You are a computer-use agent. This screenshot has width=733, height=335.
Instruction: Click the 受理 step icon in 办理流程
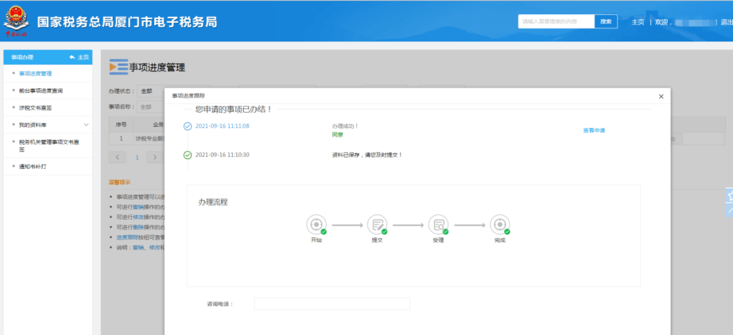tap(438, 224)
